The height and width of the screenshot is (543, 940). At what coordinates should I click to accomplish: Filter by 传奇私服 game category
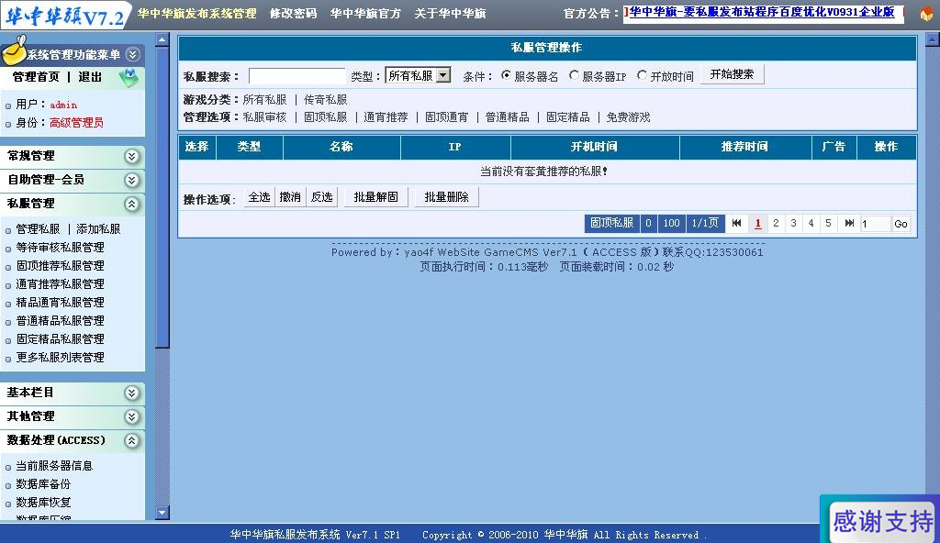tap(326, 99)
